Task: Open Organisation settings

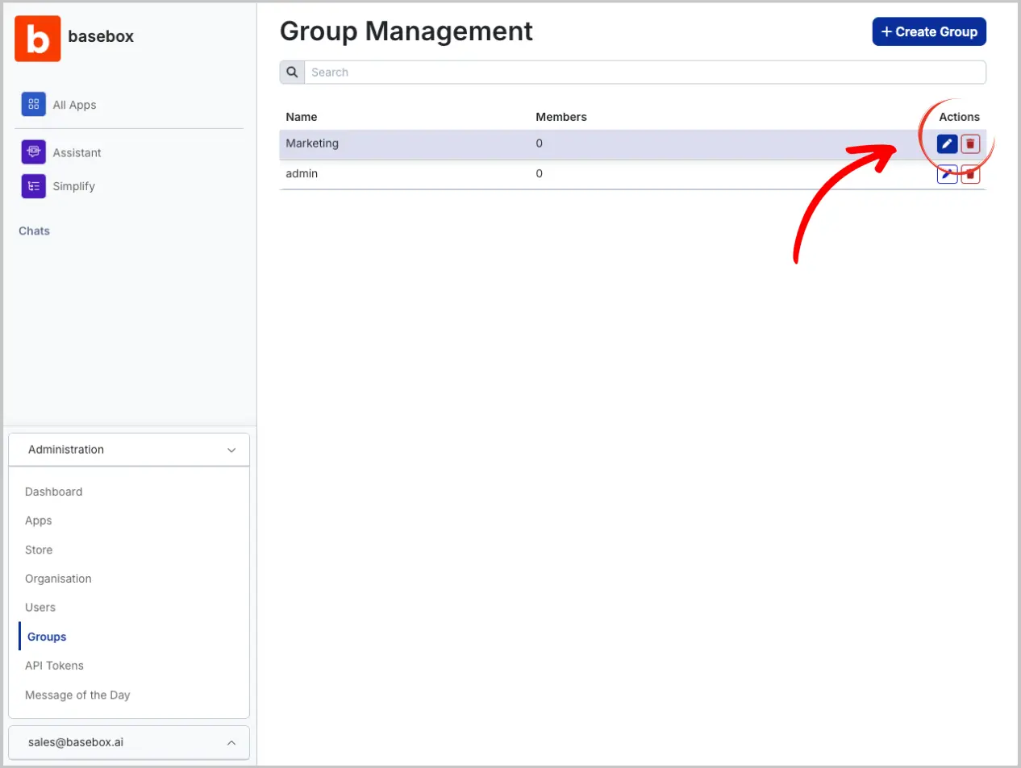Action: 58,579
